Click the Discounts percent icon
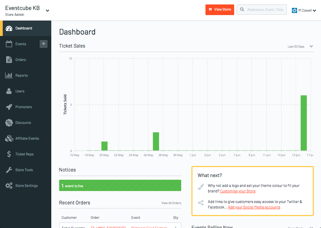 (x=10, y=123)
